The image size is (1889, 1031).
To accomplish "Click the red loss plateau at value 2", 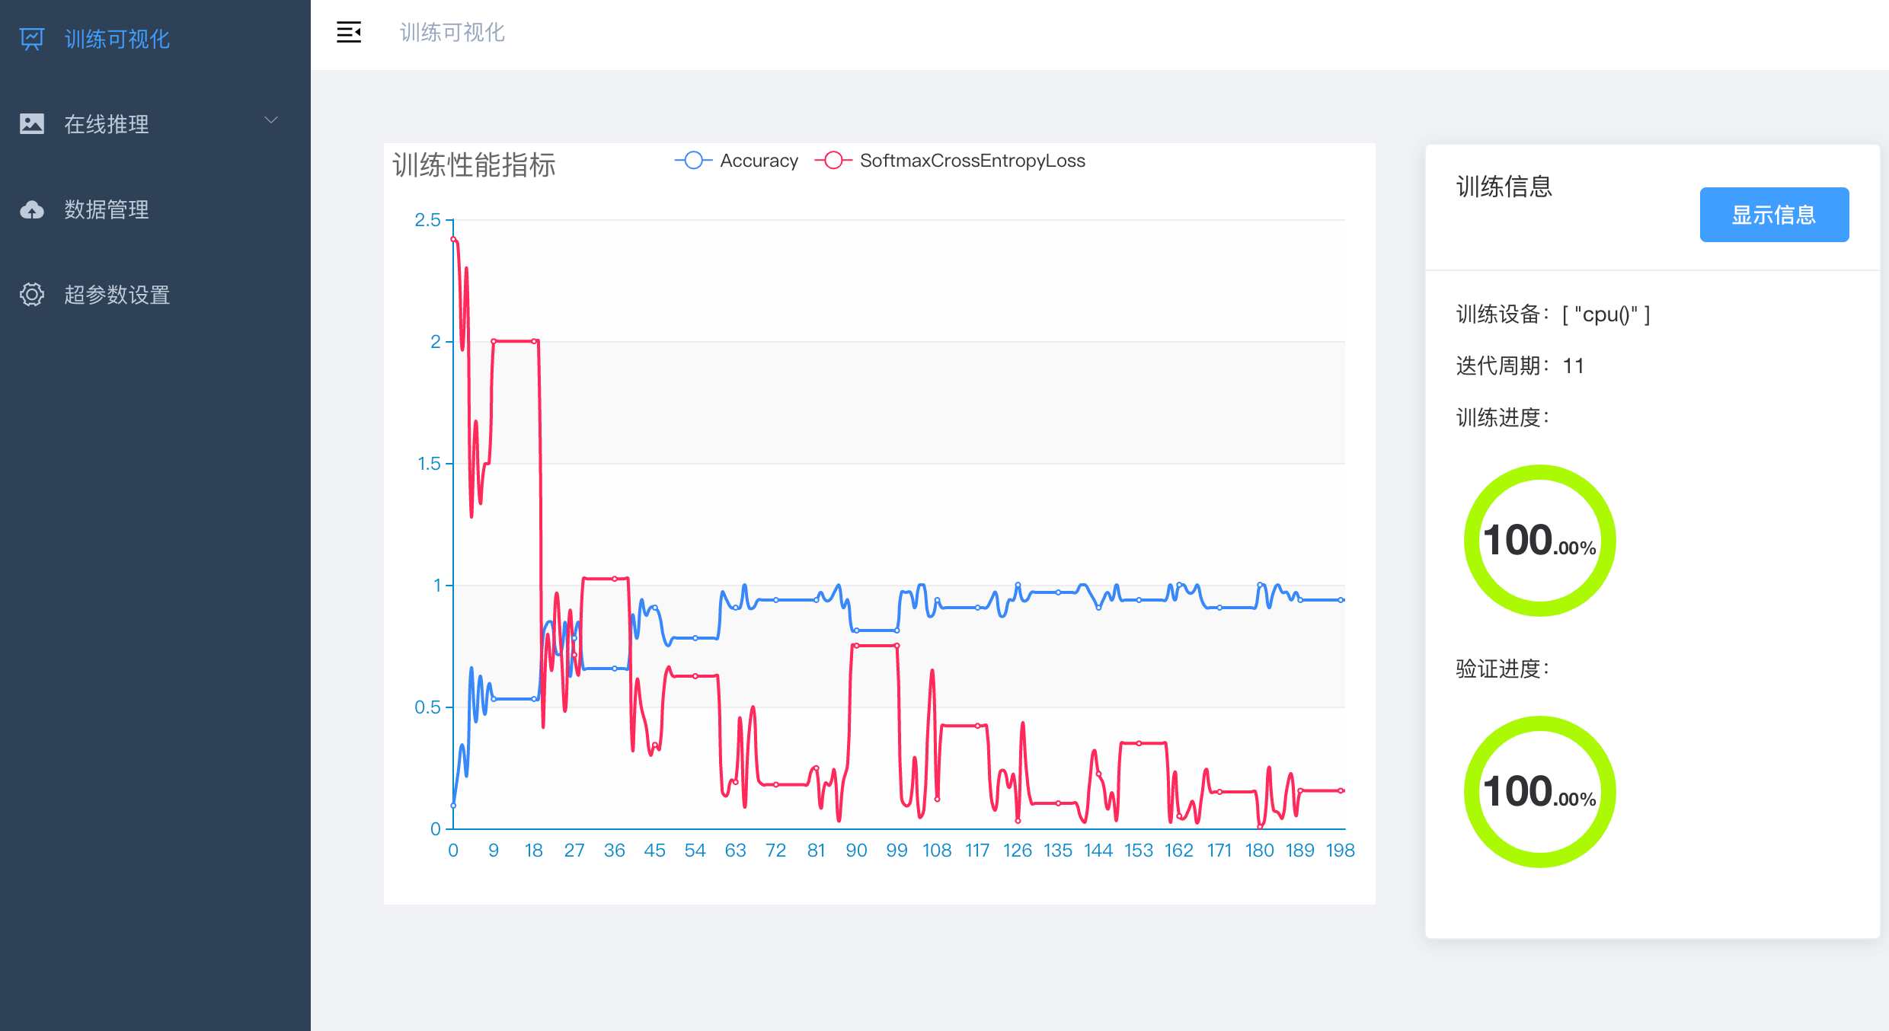I will (x=514, y=341).
